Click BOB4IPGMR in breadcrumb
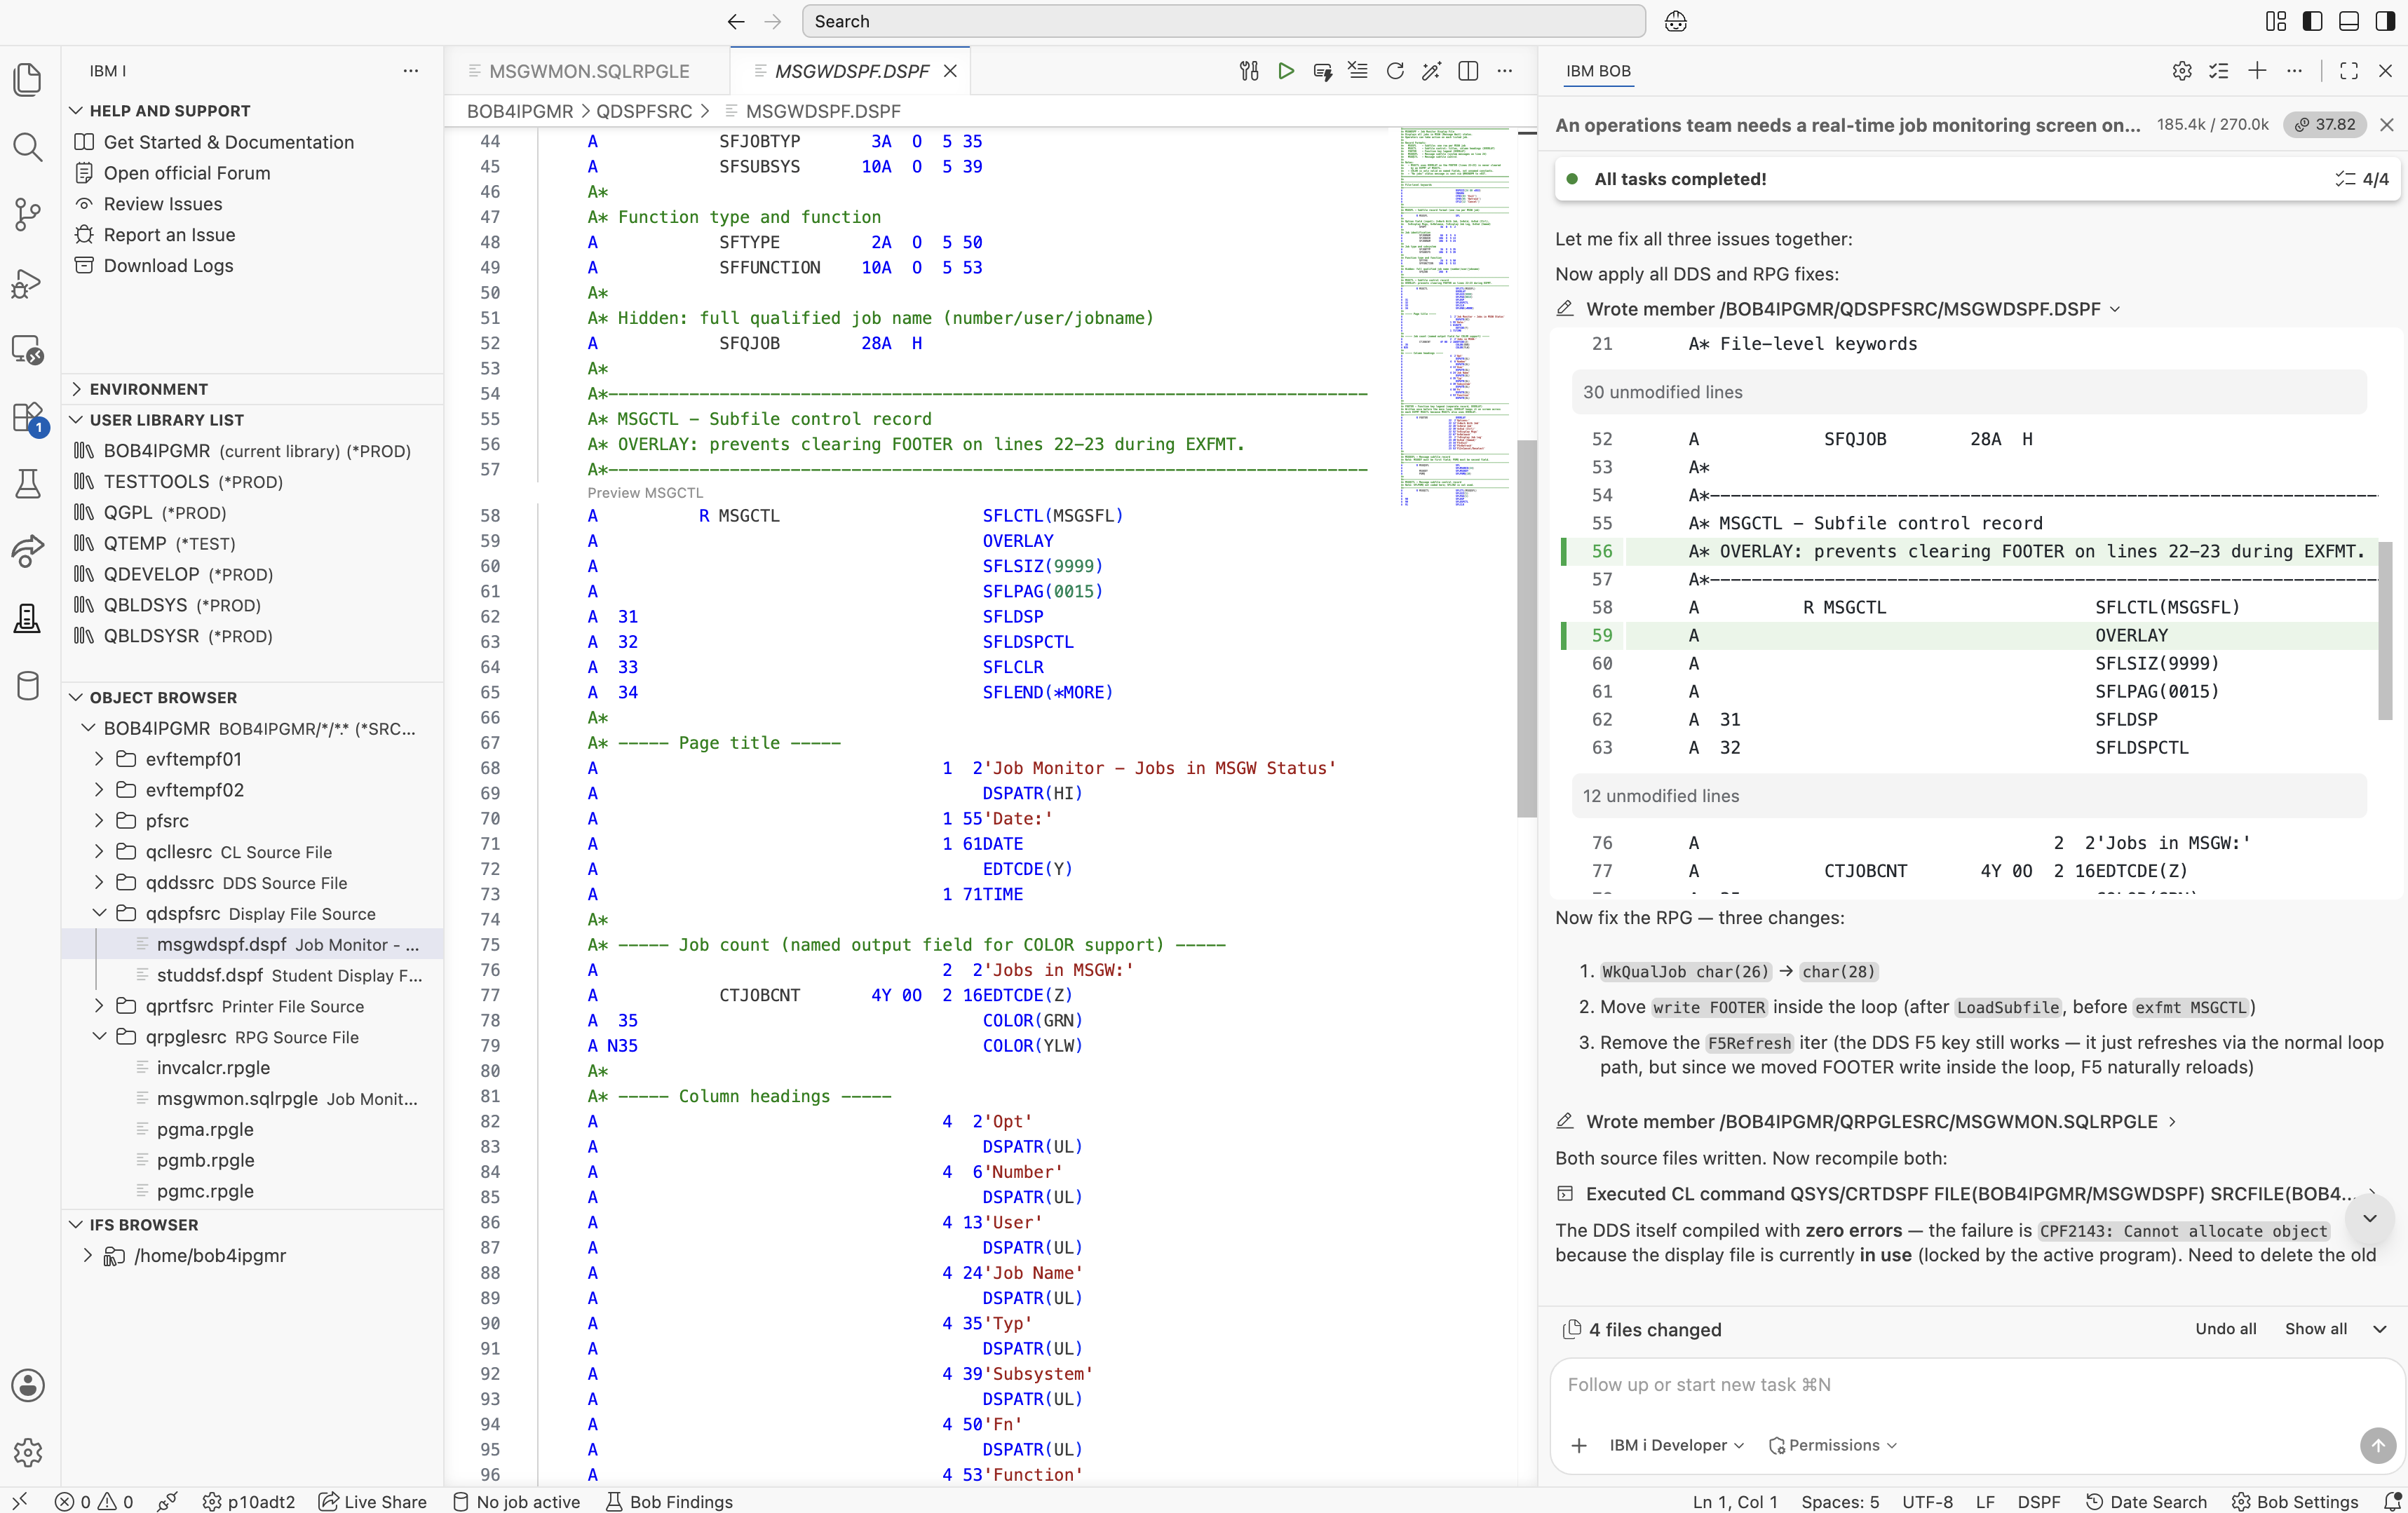The height and width of the screenshot is (1513, 2408). pos(520,111)
